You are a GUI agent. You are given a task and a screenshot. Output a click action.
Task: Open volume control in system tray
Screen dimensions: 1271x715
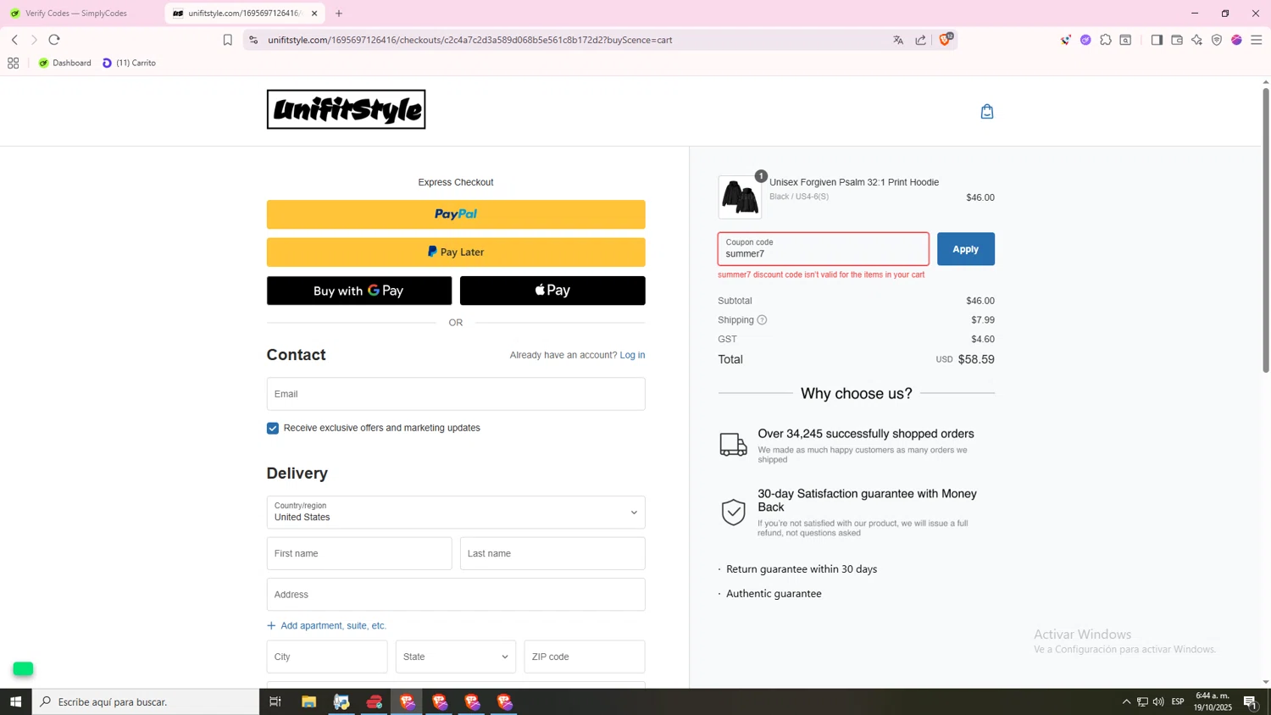coord(1158,701)
